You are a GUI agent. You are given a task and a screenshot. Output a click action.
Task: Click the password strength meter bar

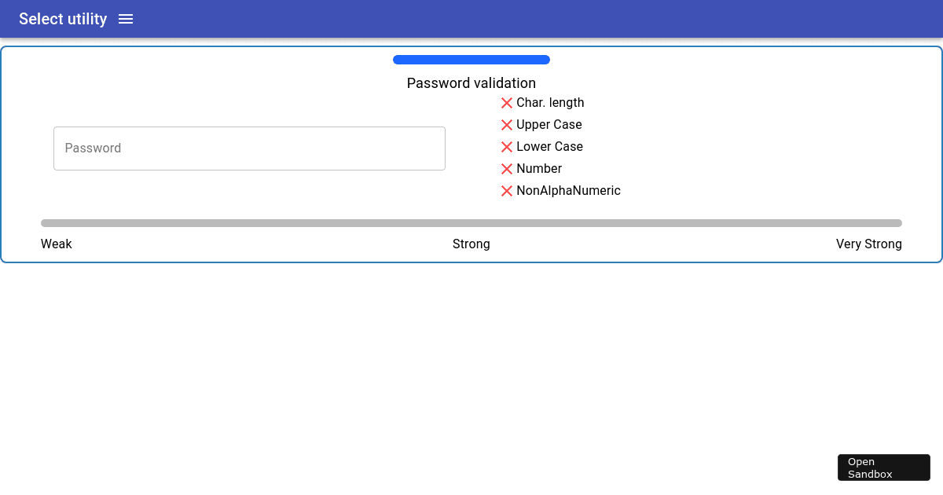pos(472,222)
